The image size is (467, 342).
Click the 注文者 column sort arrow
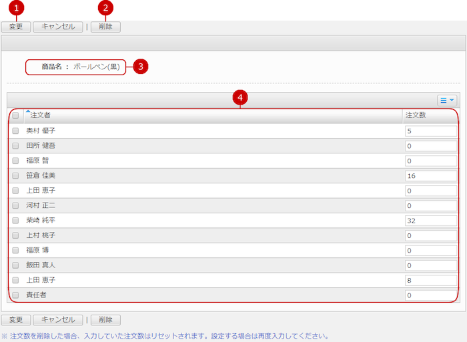[28, 111]
